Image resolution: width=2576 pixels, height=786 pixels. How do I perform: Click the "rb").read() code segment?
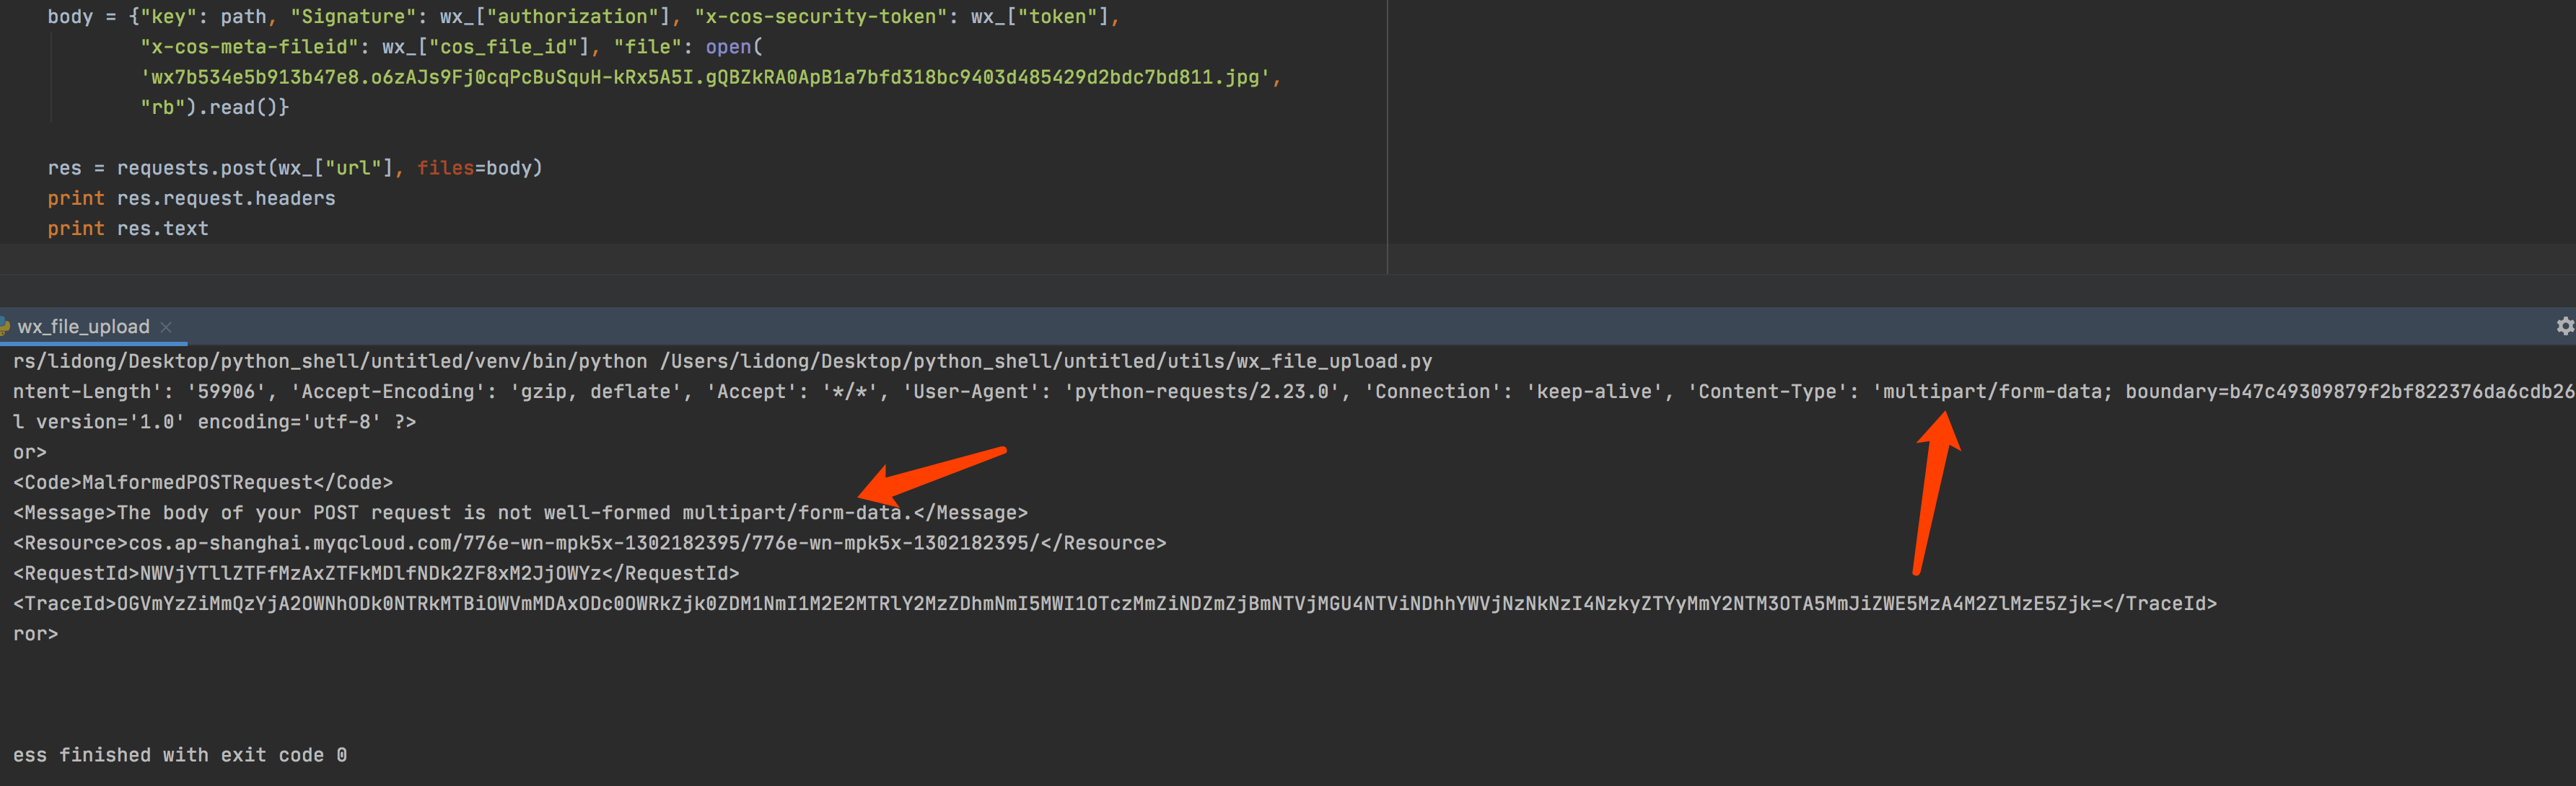pos(214,107)
